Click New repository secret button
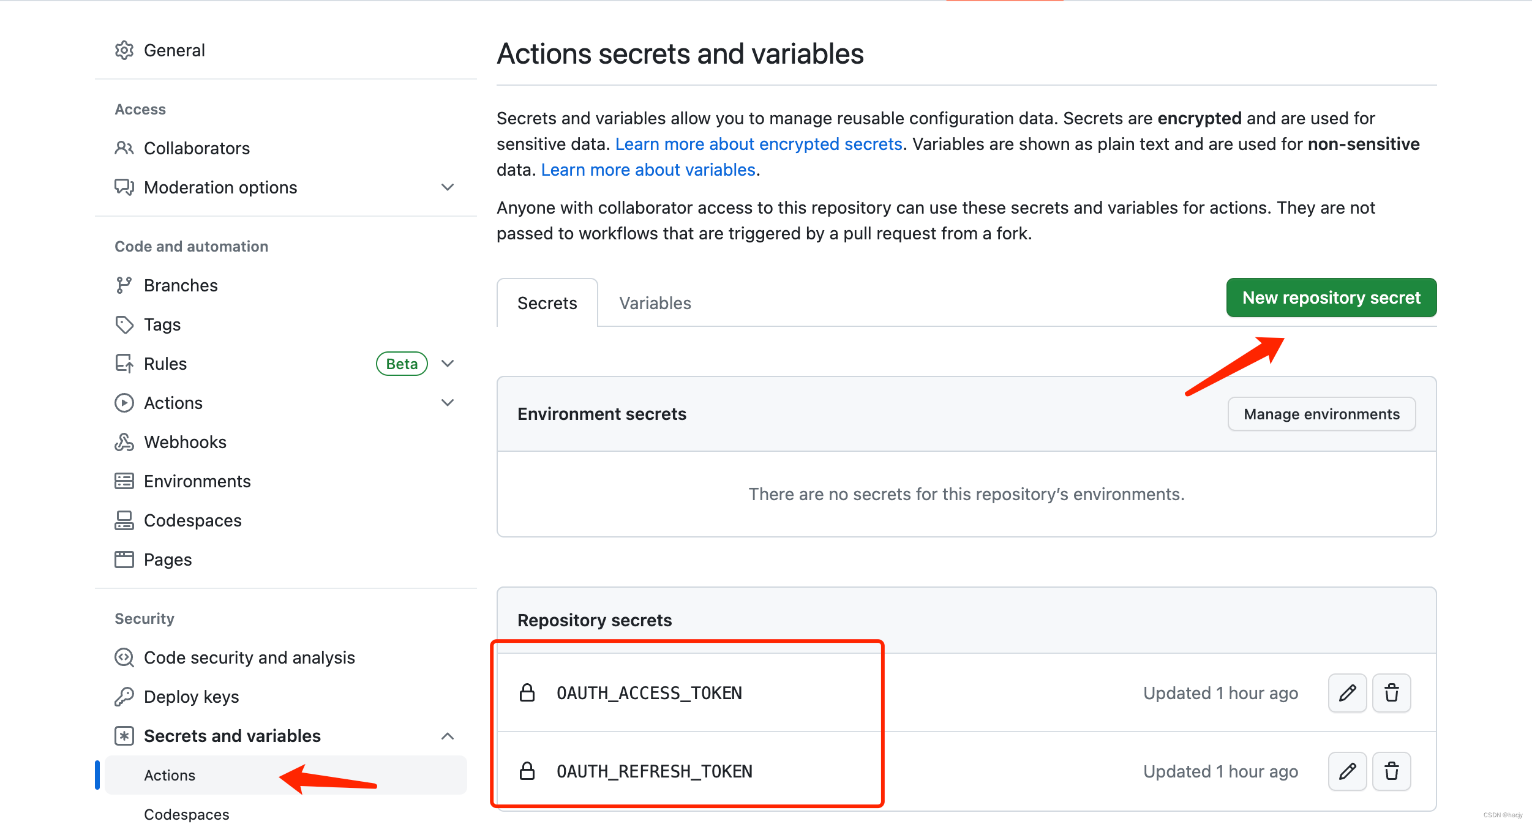Viewport: 1532px width, 824px height. coord(1332,298)
